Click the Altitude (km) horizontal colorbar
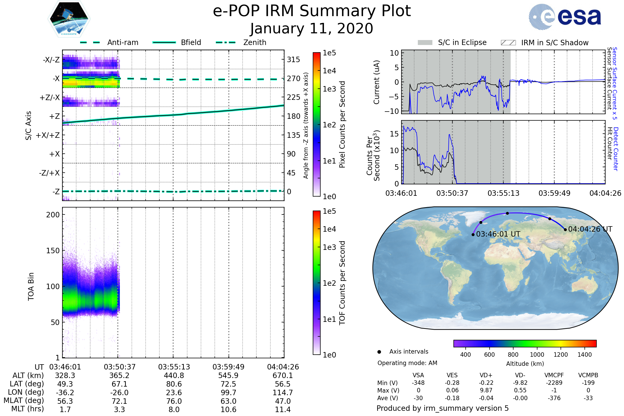The height and width of the screenshot is (416, 624). (x=525, y=343)
